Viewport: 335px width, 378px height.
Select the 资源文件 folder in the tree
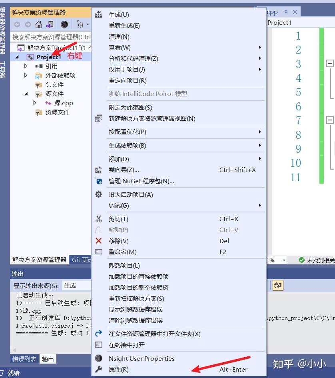click(57, 112)
